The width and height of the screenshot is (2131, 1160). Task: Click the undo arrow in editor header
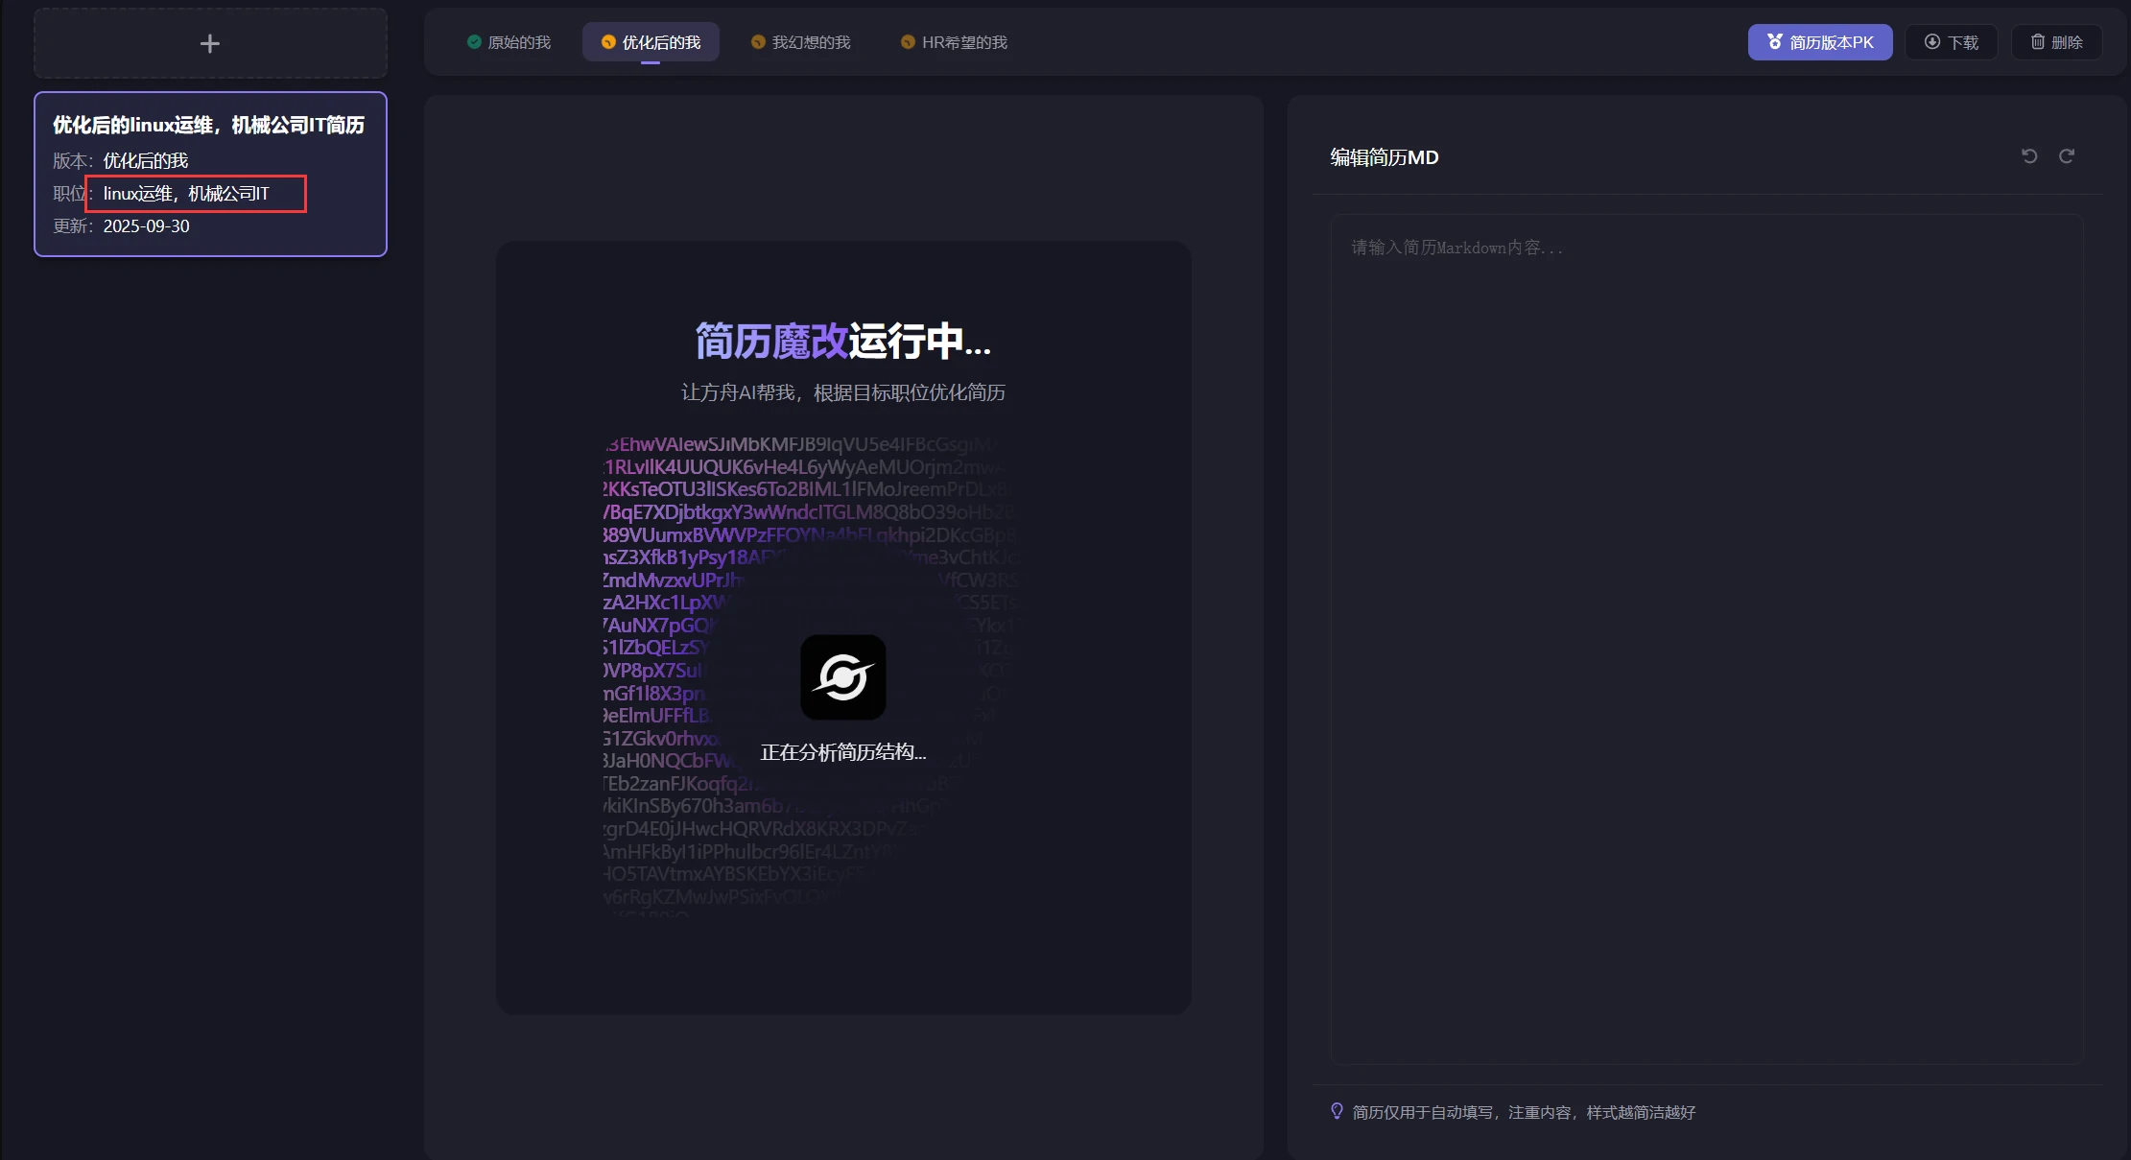point(2029,156)
